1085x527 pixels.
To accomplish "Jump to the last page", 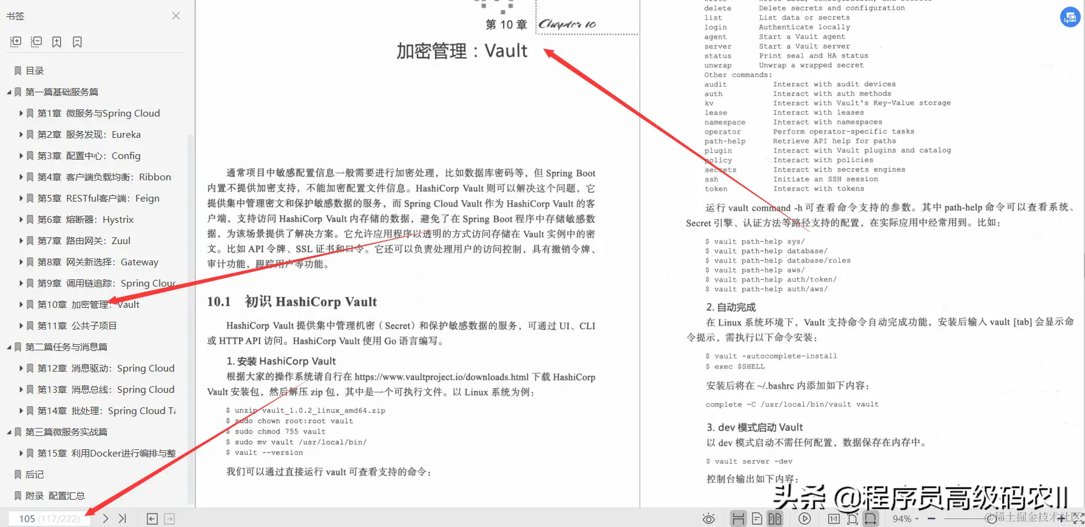I will point(123,518).
